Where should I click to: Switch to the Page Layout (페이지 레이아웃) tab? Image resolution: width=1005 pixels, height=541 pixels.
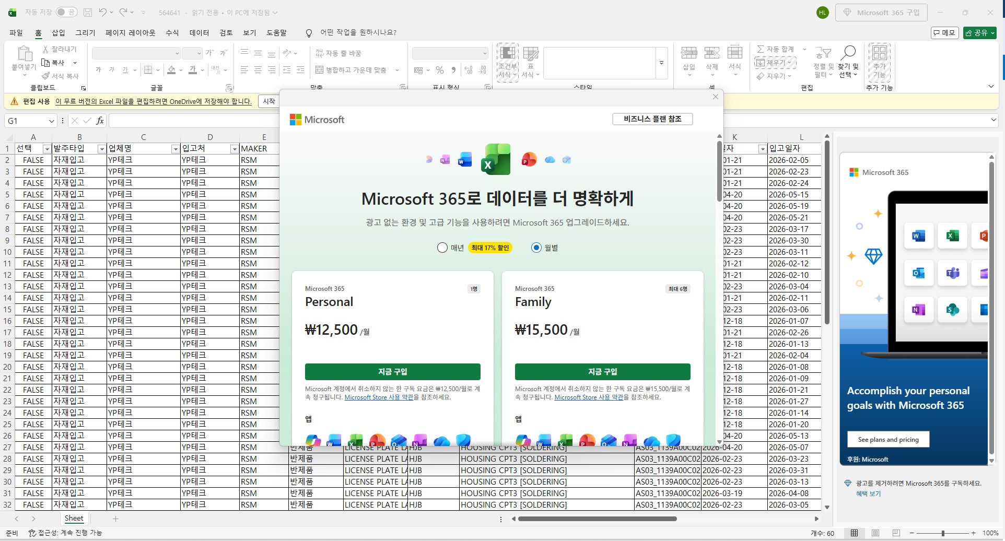(131, 32)
